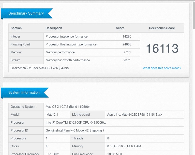Click 'Memory bandwidth performance' description
The width and height of the screenshot is (195, 155).
68,60
